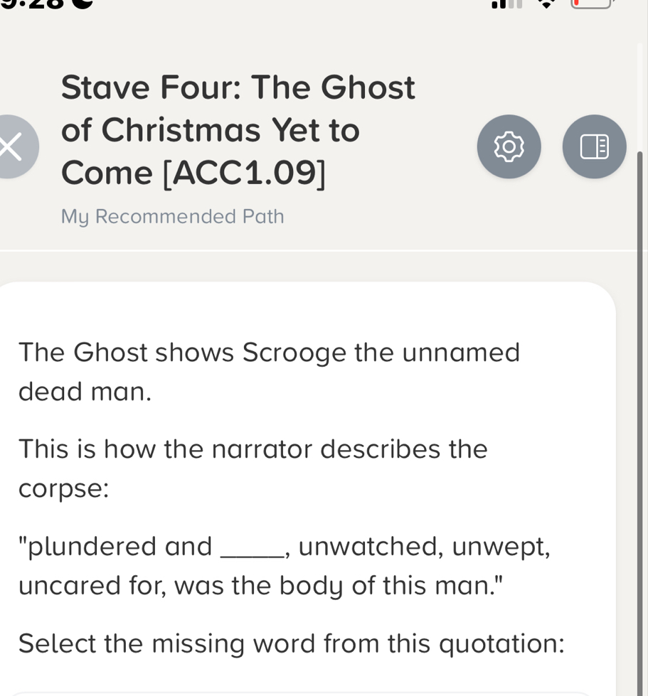Tap the word "corpse:" in the card
This screenshot has width=648, height=696.
(x=64, y=488)
